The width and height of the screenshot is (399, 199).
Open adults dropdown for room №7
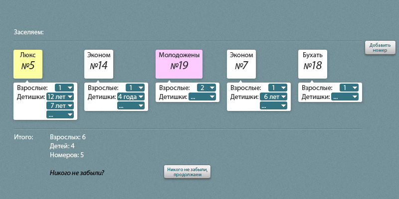(x=278, y=88)
